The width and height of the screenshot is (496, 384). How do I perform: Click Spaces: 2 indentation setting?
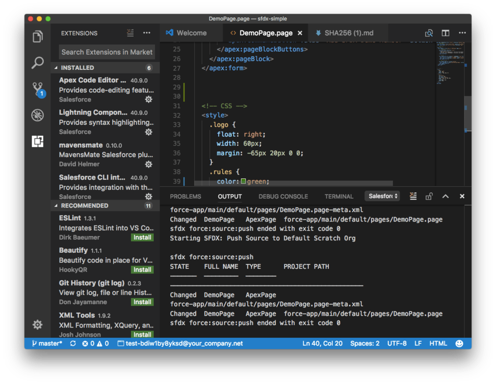pos(365,343)
